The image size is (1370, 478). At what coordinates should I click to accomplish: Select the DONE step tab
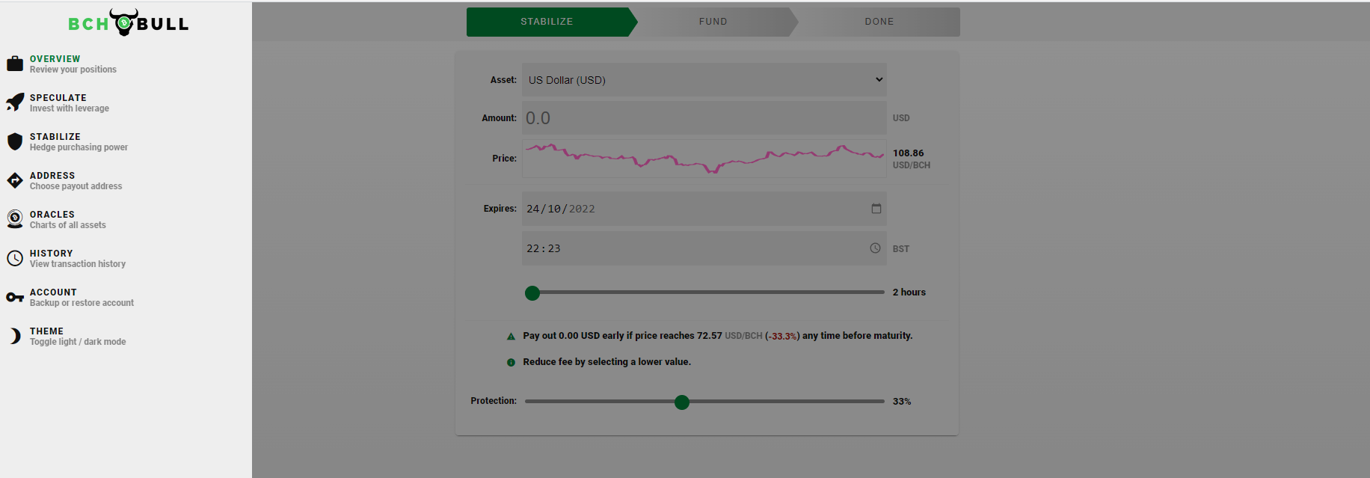(x=879, y=22)
